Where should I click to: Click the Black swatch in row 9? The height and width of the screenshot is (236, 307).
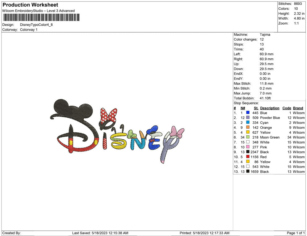[x=248, y=152]
